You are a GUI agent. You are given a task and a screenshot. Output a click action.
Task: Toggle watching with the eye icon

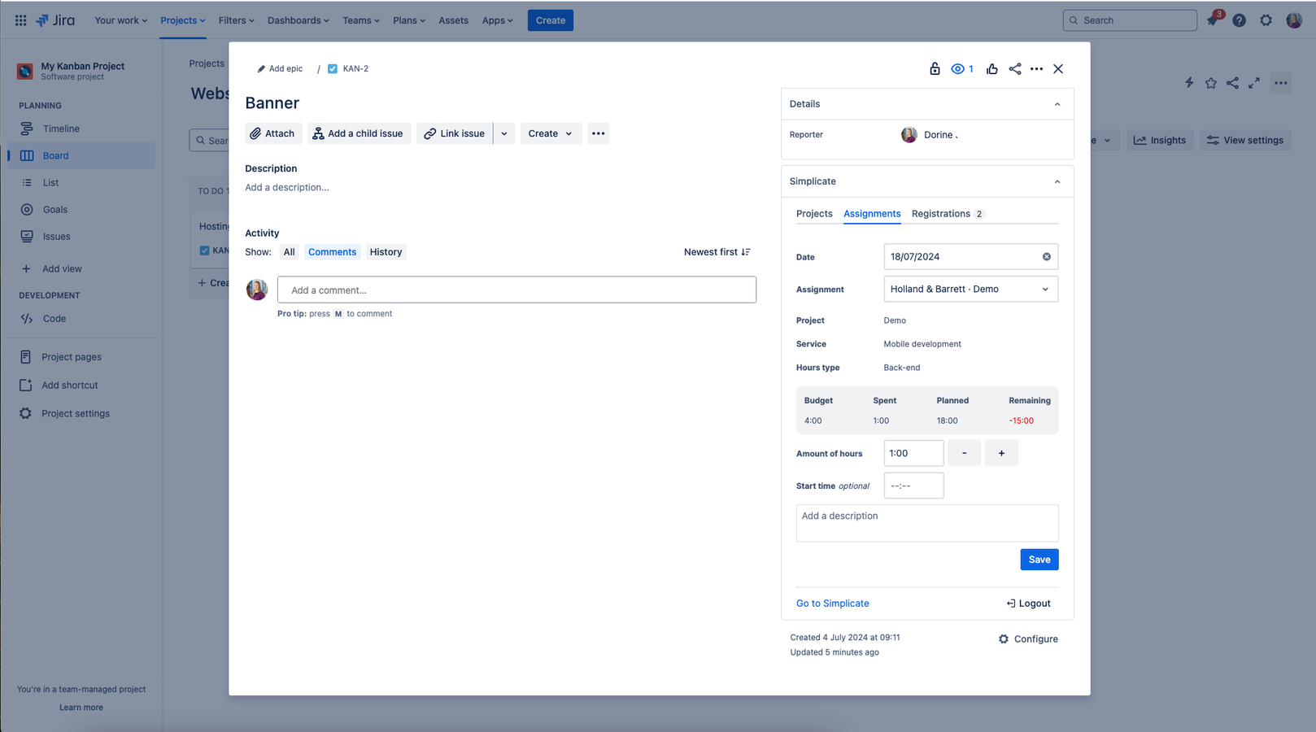(x=962, y=69)
